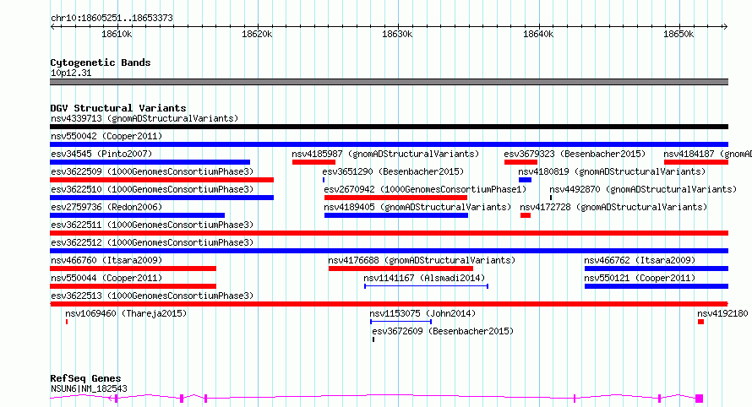This screenshot has width=752, height=407.
Task: Click the nsv466760 (Itsara2009) label
Action: click(106, 260)
